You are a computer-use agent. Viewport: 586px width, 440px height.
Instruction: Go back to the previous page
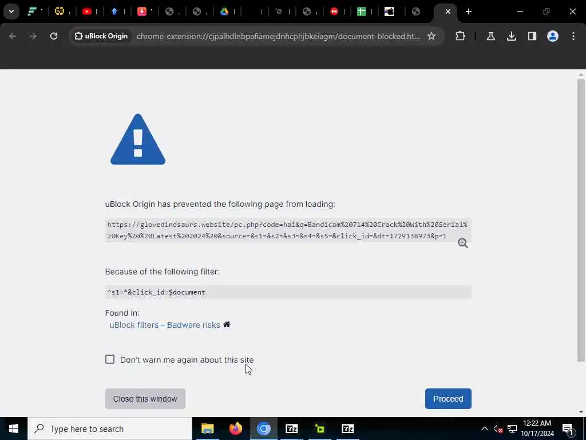click(13, 36)
